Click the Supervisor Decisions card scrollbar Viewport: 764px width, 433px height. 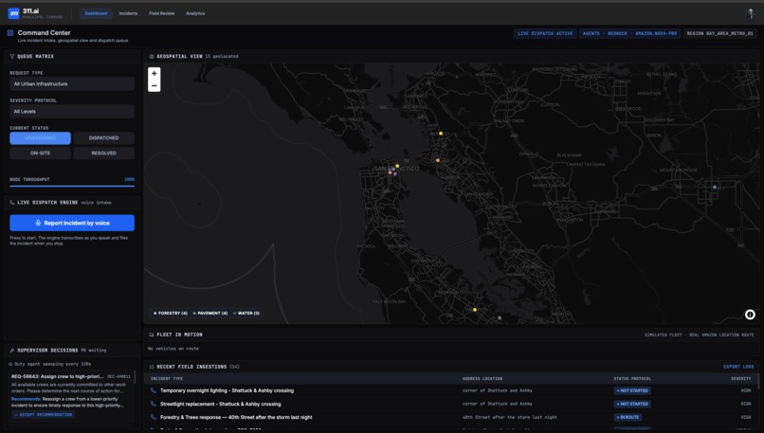(135, 377)
